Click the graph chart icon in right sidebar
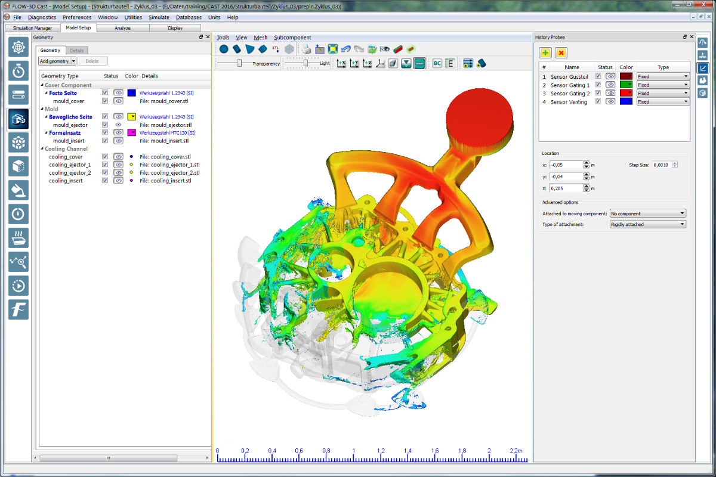716x477 pixels. pyautogui.click(x=702, y=68)
